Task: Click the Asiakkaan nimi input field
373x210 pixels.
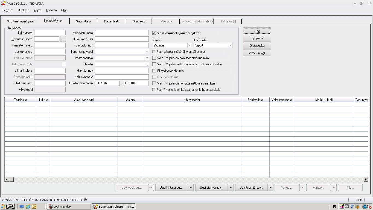Action: click(122, 39)
